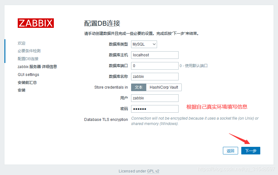Image resolution: width=278 pixels, height=175 pixels.
Task: Click the 数据库名称 zabbix field
Action: pos(155,77)
